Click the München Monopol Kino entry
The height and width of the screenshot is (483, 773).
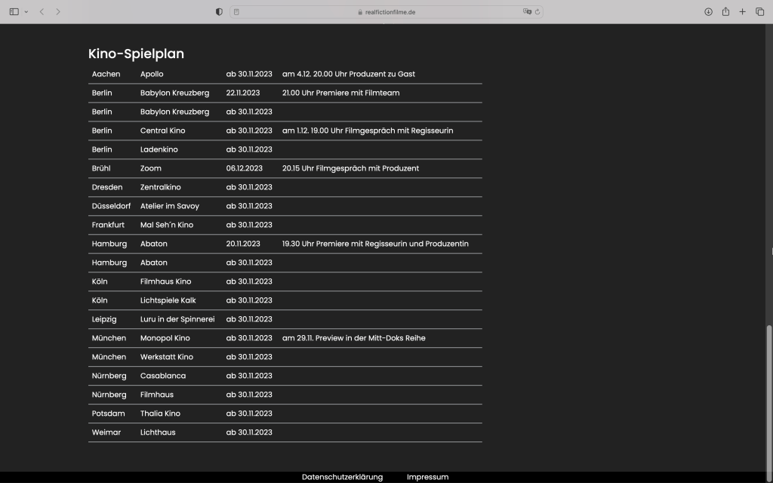point(165,338)
